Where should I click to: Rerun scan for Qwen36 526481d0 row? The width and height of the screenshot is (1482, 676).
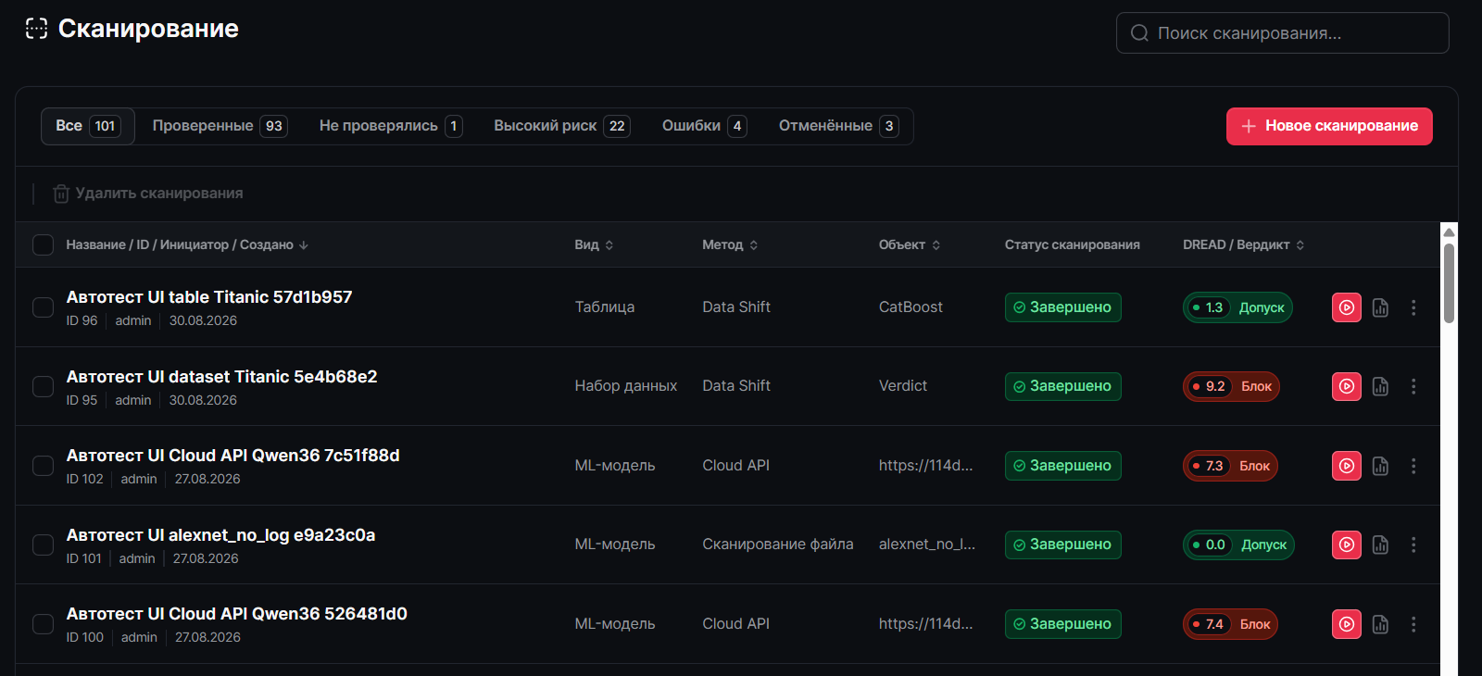[1347, 624]
